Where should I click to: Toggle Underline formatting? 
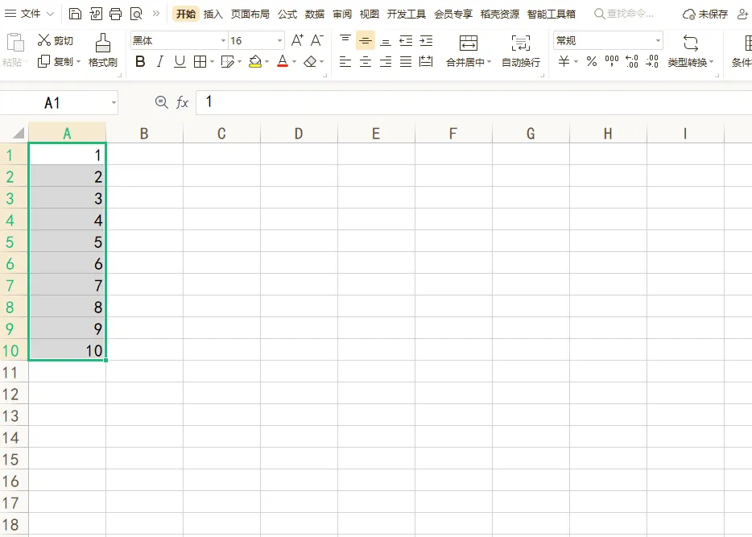180,61
